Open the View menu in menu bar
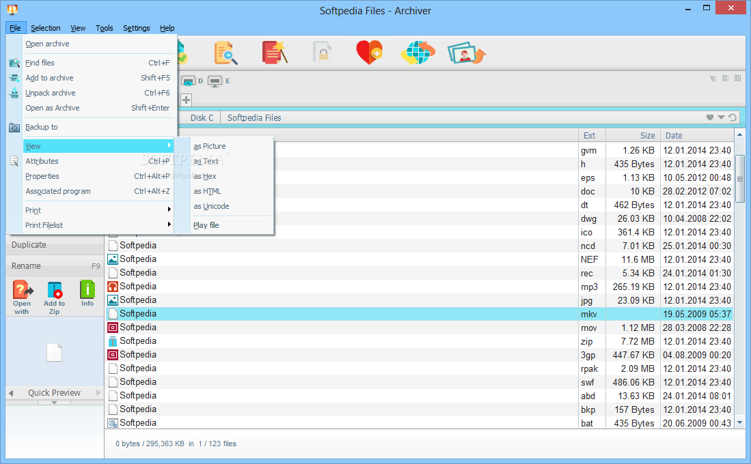The height and width of the screenshot is (464, 751). [x=78, y=28]
